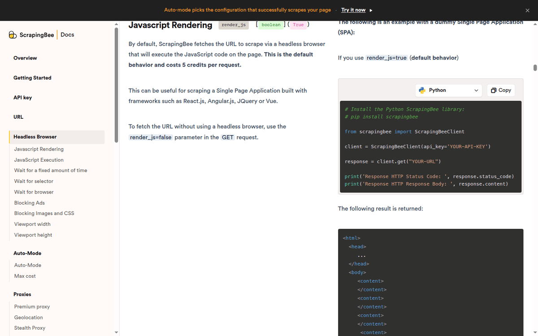
Task: Click the arrow after Try it now
Action: (371, 10)
